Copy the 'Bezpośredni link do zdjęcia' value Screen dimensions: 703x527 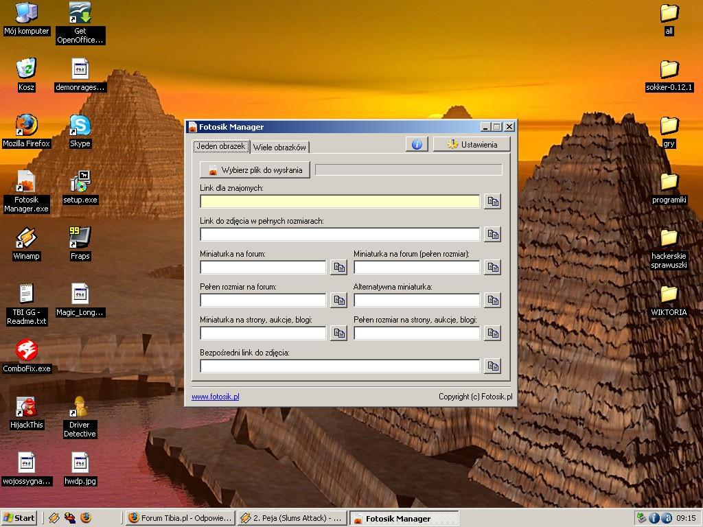tap(492, 366)
